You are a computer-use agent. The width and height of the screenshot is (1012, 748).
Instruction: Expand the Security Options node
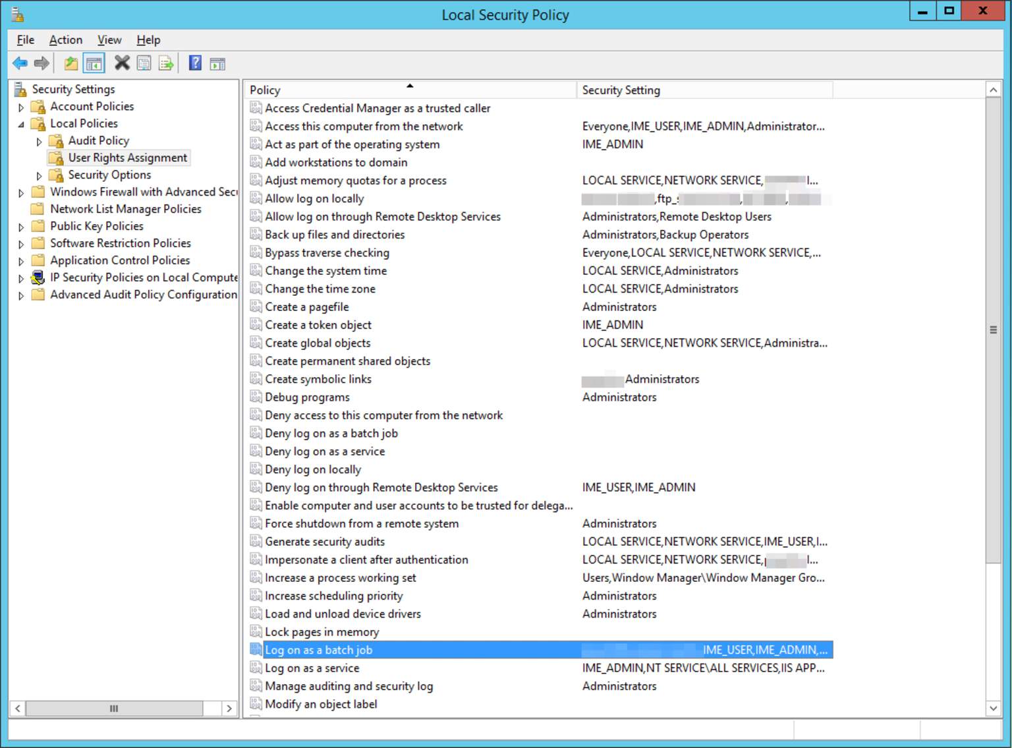[39, 175]
